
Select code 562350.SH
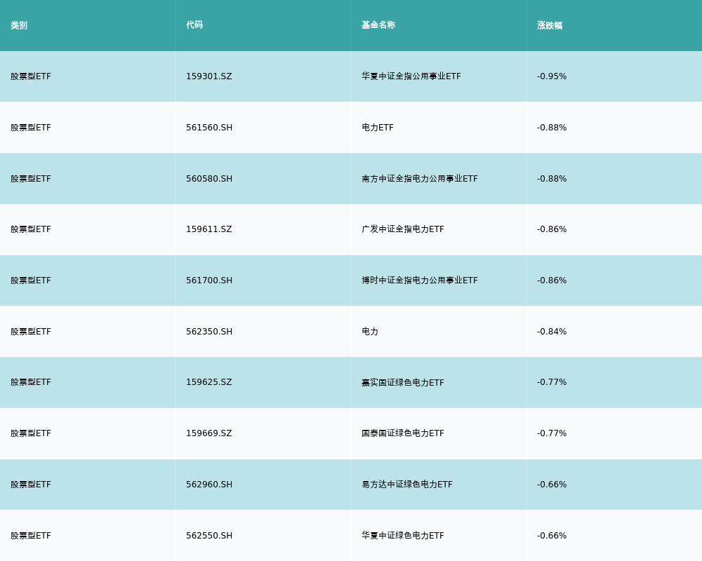tap(209, 332)
